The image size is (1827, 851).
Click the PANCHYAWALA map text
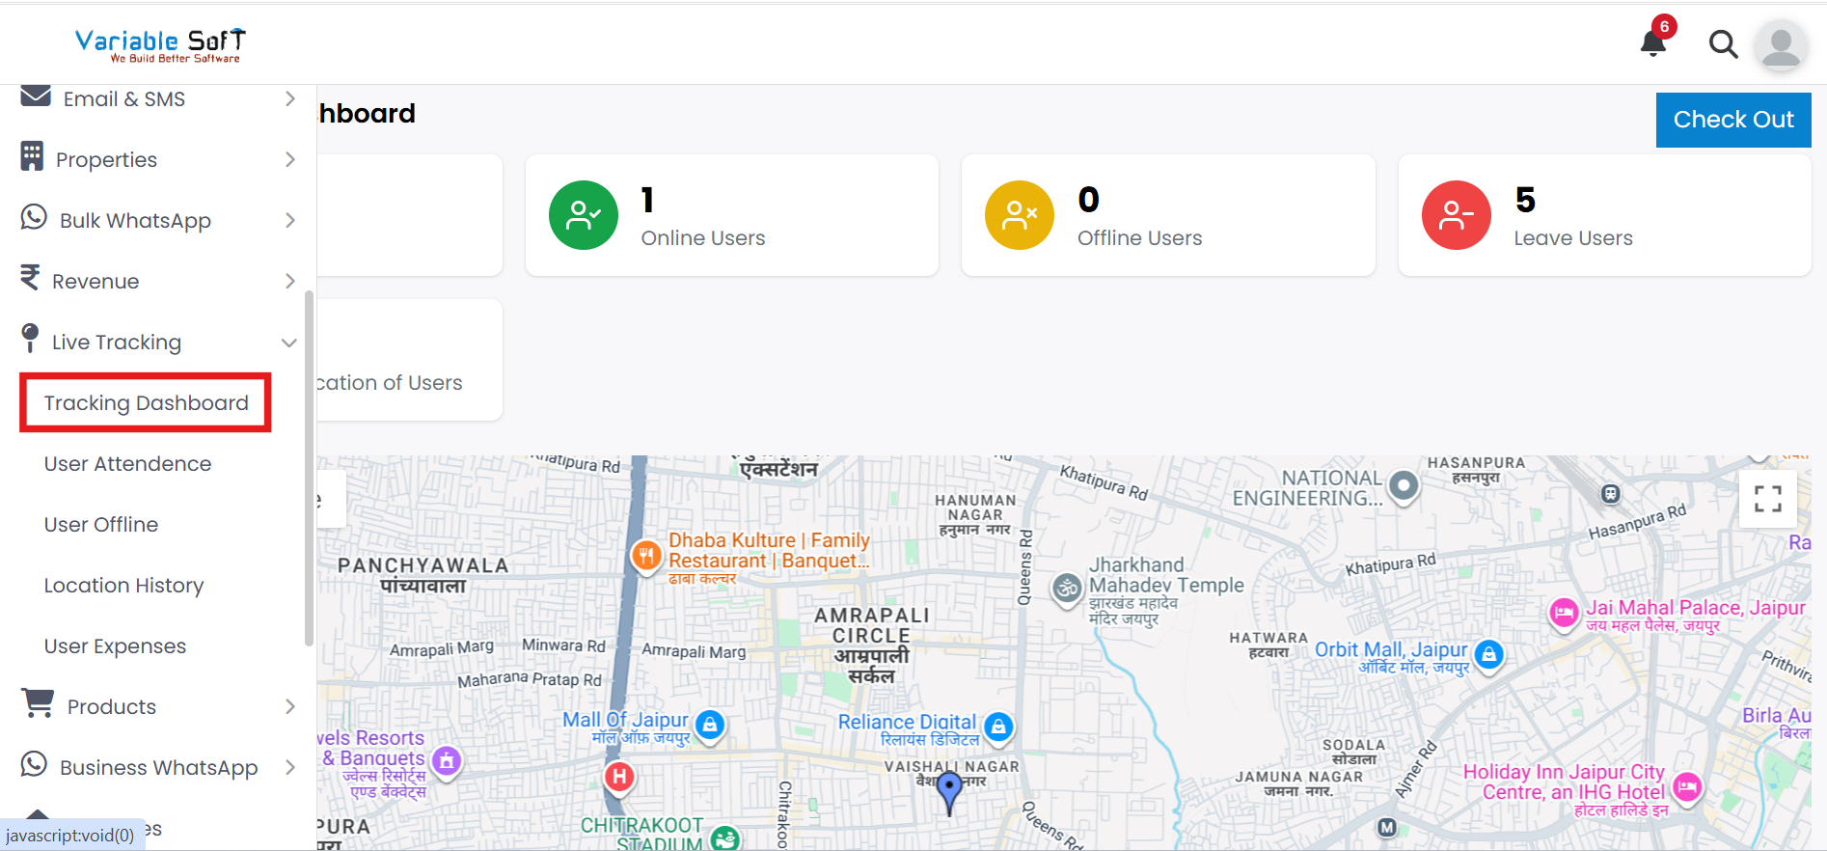point(423,565)
